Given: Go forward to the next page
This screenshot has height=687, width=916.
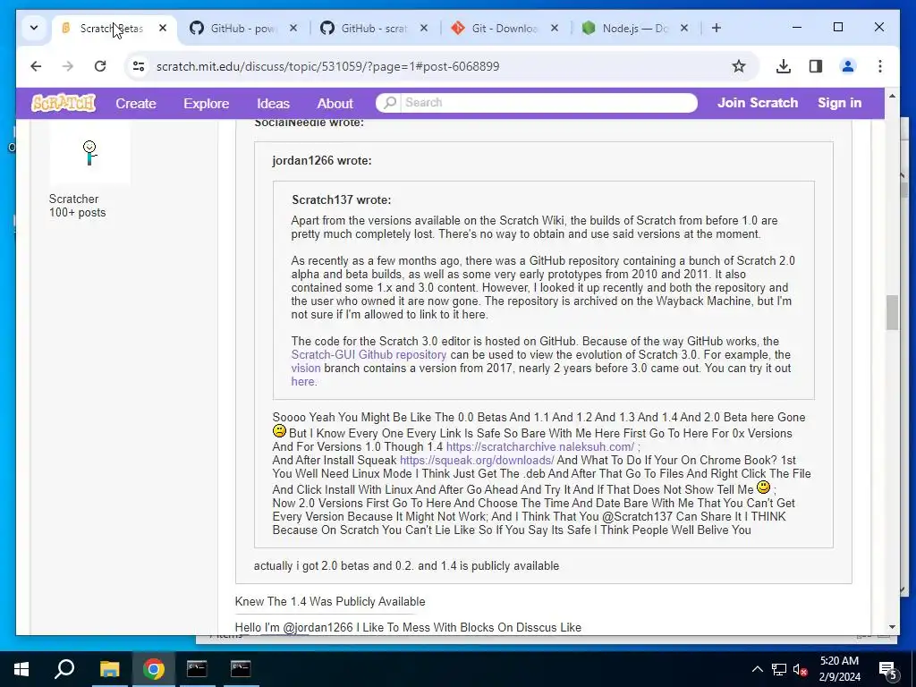Looking at the screenshot, I should 68,66.
